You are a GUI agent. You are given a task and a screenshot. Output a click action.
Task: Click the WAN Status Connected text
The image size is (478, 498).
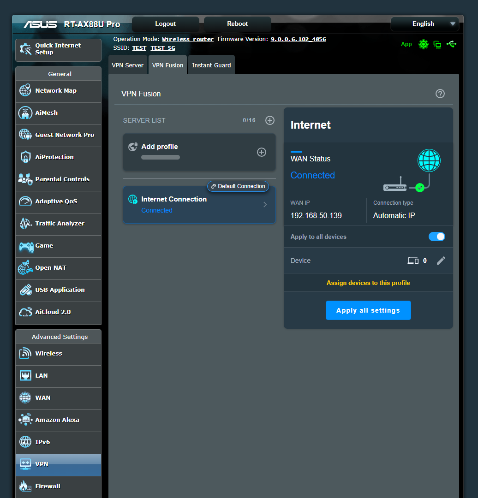tap(312, 175)
